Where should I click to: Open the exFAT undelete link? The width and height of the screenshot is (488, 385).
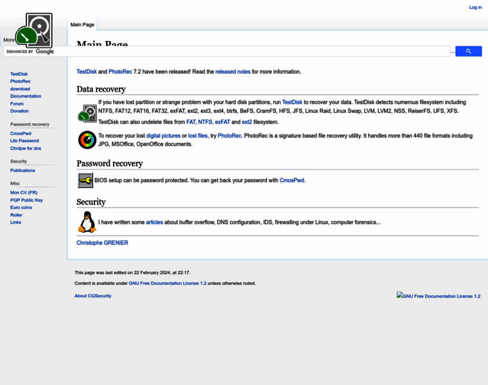pyautogui.click(x=223, y=122)
